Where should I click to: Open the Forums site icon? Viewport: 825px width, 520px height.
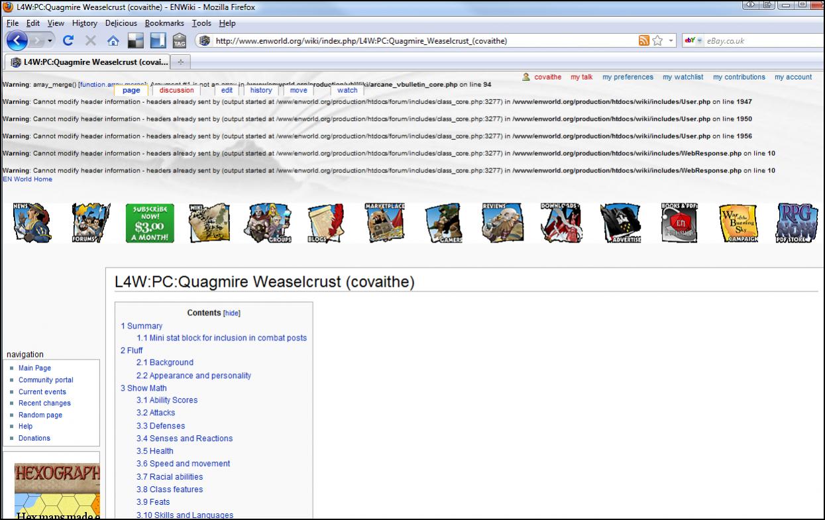(x=91, y=223)
